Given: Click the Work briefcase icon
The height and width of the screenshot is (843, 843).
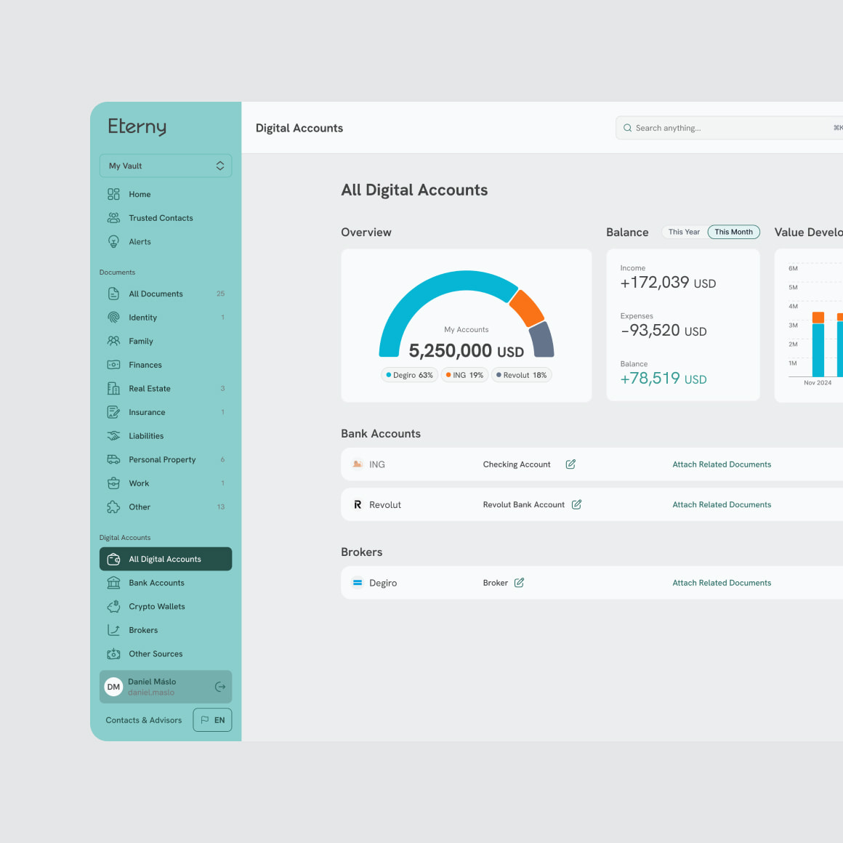Looking at the screenshot, I should [113, 483].
